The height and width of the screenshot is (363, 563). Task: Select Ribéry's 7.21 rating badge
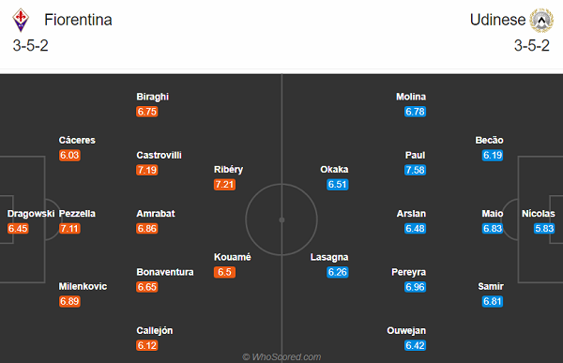[224, 185]
